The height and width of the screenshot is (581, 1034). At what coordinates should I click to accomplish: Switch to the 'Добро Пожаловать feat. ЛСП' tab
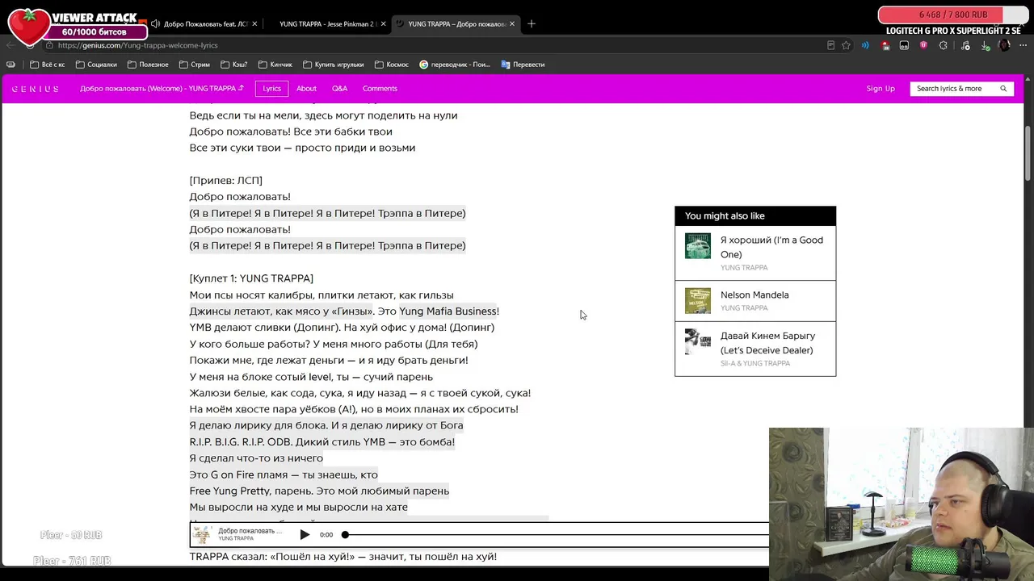point(205,23)
